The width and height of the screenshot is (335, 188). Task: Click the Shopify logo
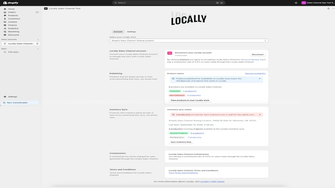11,3
